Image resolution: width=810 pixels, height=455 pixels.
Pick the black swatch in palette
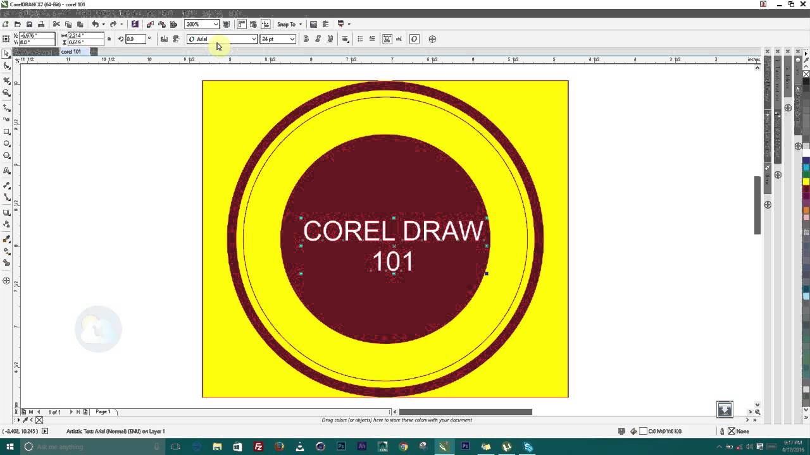click(x=806, y=81)
